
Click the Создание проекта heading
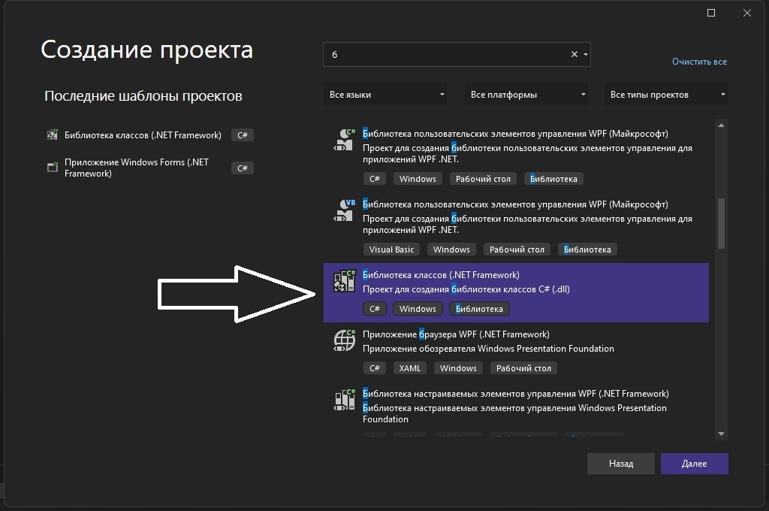click(146, 50)
